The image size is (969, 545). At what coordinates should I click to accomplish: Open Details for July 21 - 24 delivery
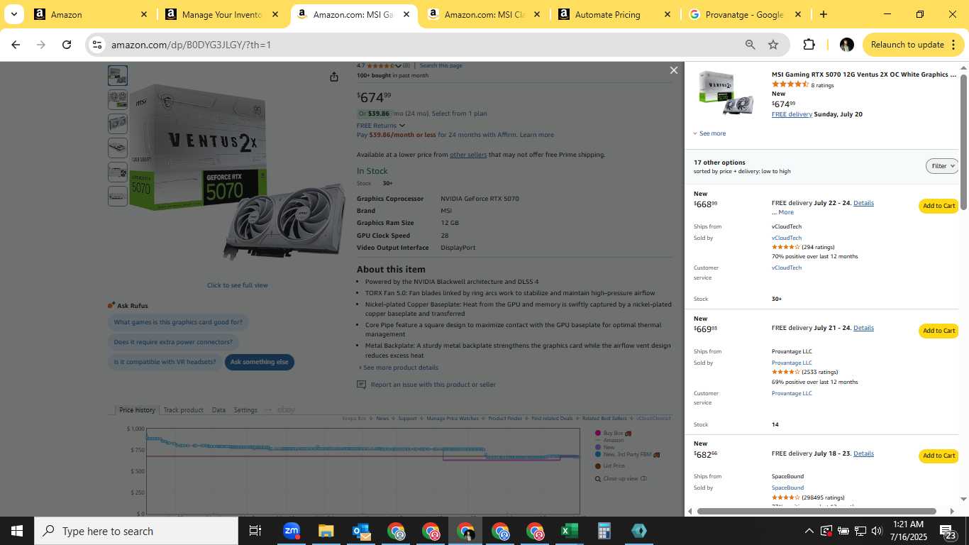(x=863, y=328)
